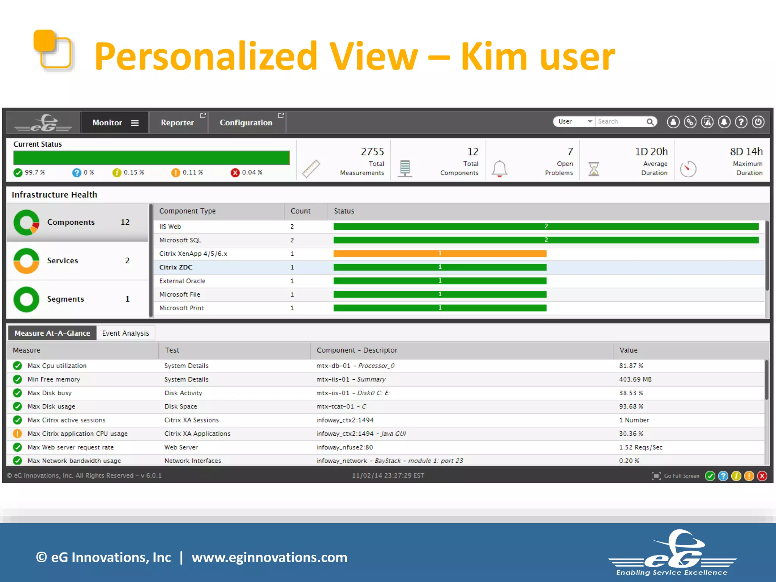Open the alarm warning monitor icon
Viewport: 776px width, 582px height.
[707, 122]
